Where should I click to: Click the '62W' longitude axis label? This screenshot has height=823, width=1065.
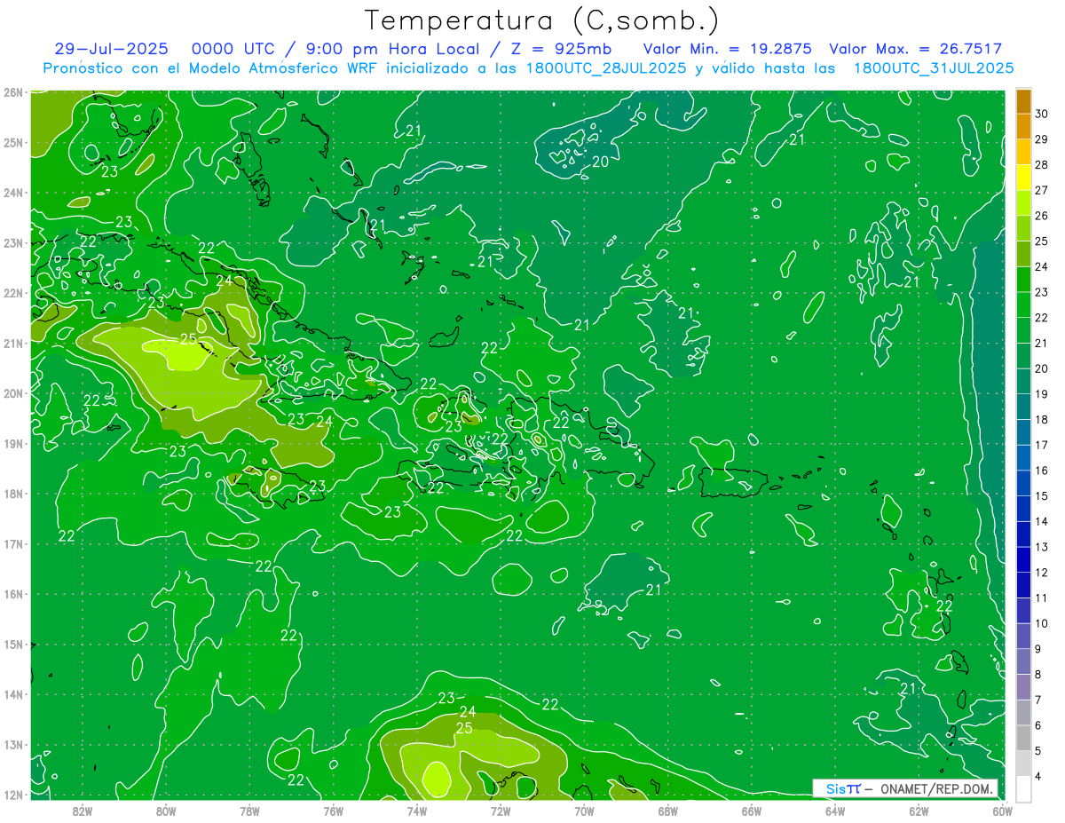919,810
